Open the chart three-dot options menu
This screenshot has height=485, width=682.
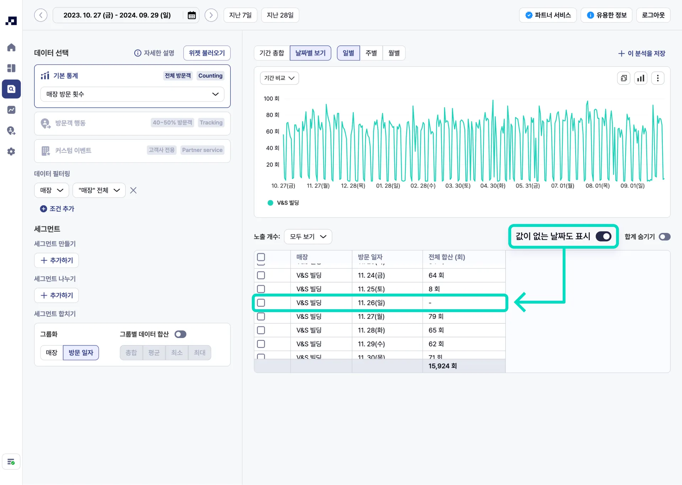657,78
